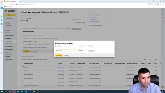
Task: Expand the campaign title dropdown arrow
Action: (x=69, y=12)
